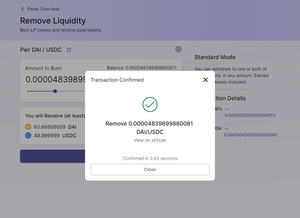Image resolution: width=300 pixels, height=218 pixels.
Task: Open settings via the gear icon
Action: pos(178,49)
